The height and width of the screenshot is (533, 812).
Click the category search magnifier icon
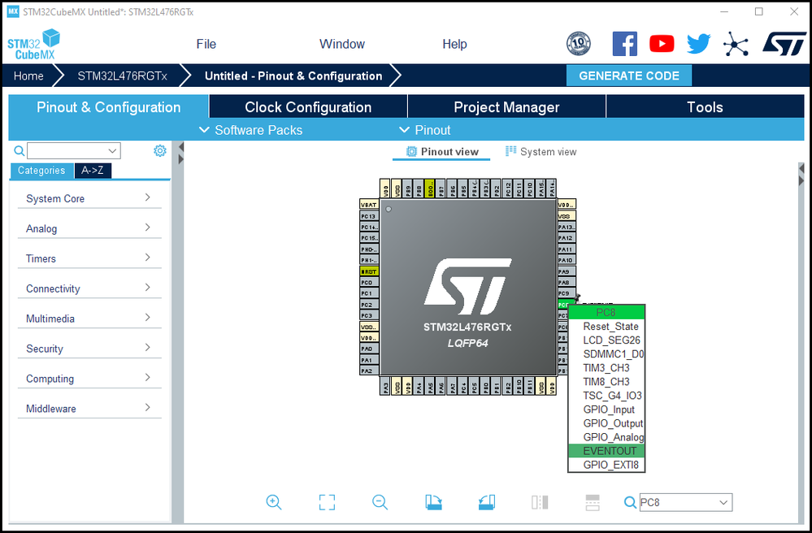pos(20,150)
